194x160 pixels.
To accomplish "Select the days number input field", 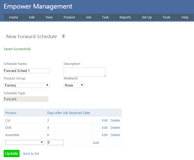I will click(55, 142).
